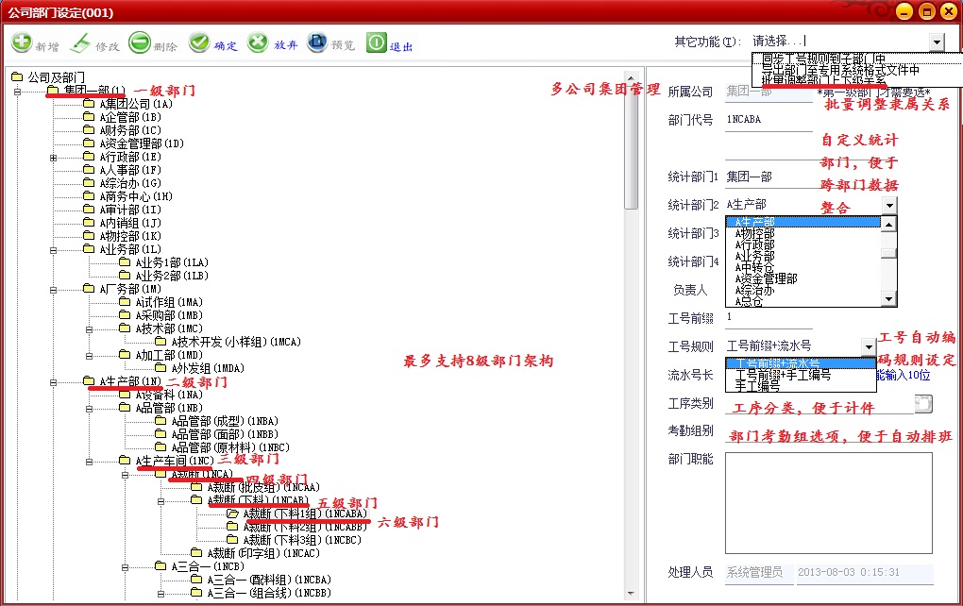This screenshot has width=963, height=606.
Task: Select 工号前缀+手工编号 rule option
Action: tap(783, 375)
